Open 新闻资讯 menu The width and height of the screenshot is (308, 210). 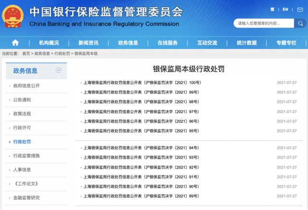tap(89, 43)
